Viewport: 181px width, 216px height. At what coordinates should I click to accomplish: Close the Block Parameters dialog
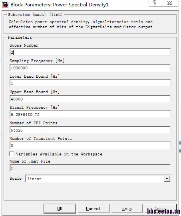pyautogui.click(x=169, y=3)
